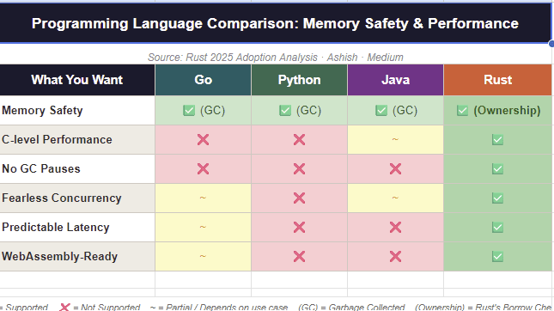
Task: Select Rust's Memory Safety (Ownership) cell
Action: (497, 110)
